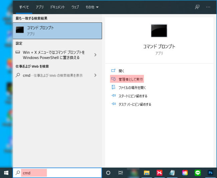Click the open icon beside 開く
Image resolution: width=217 pixels, height=178 pixels.
113,71
